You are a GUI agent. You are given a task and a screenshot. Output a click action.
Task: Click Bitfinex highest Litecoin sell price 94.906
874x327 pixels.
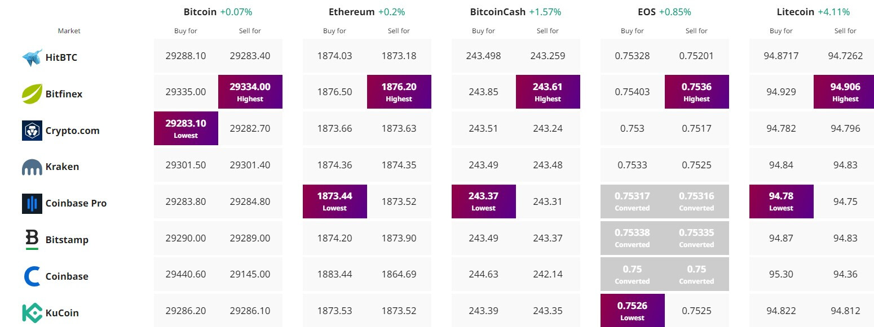pyautogui.click(x=846, y=92)
